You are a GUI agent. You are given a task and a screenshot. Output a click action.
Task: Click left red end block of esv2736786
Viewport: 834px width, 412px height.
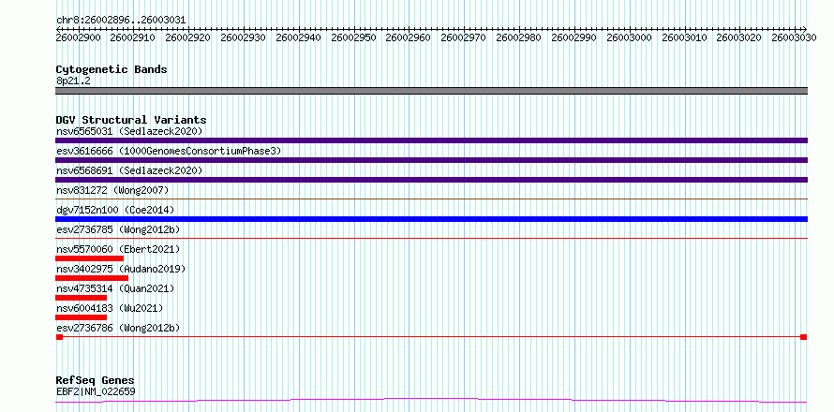tap(60, 337)
